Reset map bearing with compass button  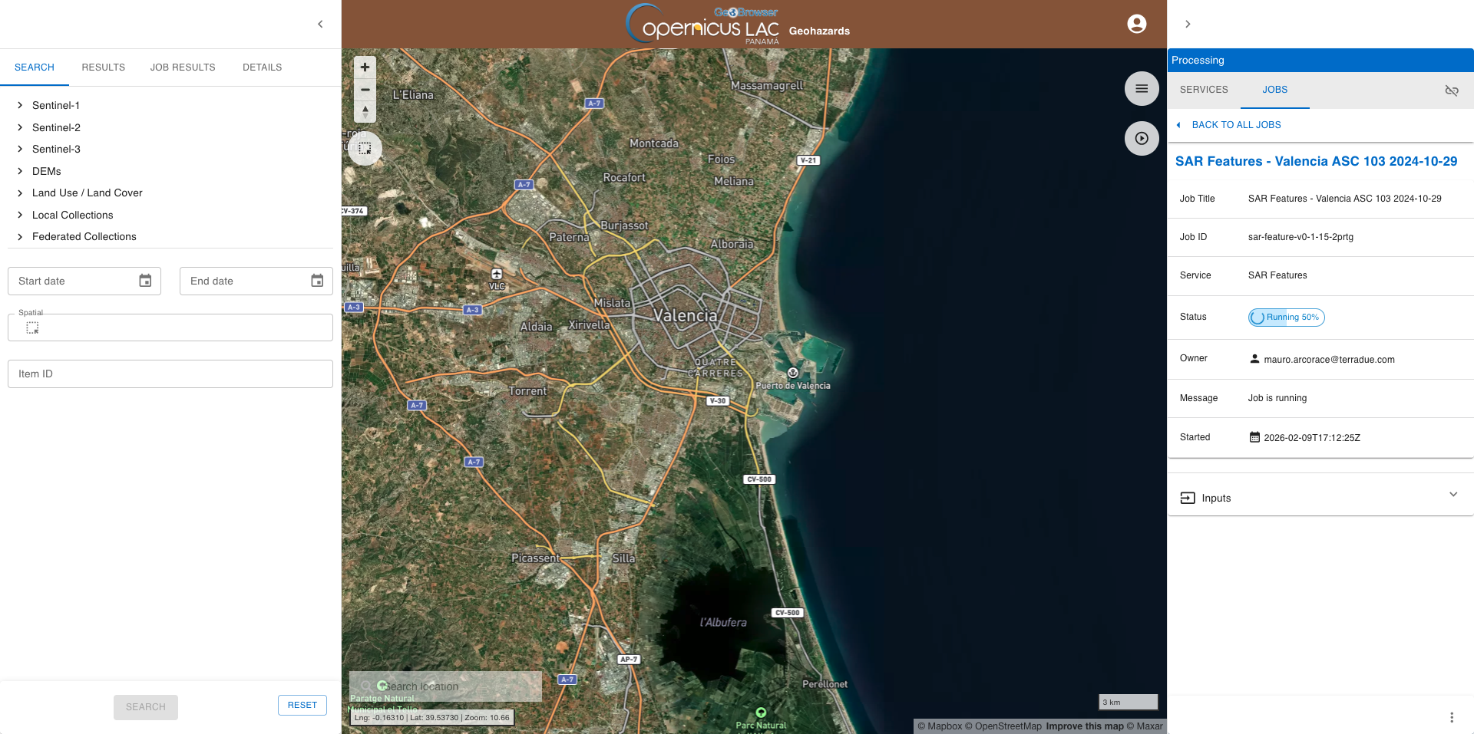pos(365,112)
